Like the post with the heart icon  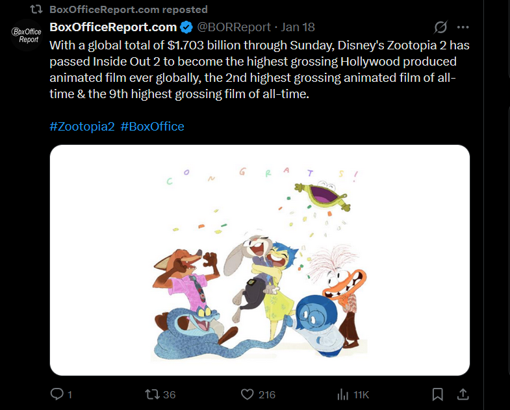[247, 394]
